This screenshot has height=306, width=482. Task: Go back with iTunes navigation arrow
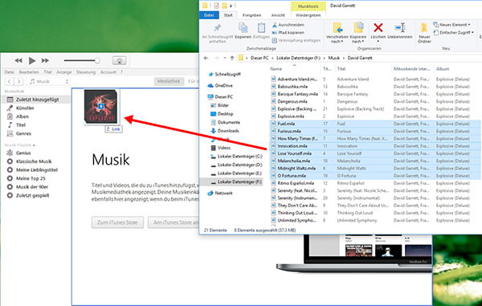pyautogui.click(x=10, y=81)
